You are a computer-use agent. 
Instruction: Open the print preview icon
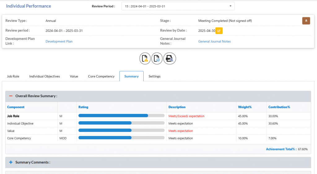pos(170,59)
